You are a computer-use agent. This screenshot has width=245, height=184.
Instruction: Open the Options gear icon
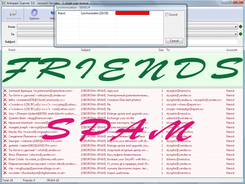point(34,12)
